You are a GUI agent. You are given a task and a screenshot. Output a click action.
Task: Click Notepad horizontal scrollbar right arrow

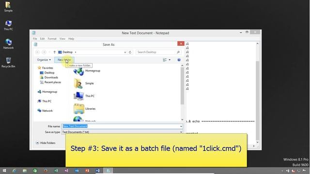coord(254,146)
